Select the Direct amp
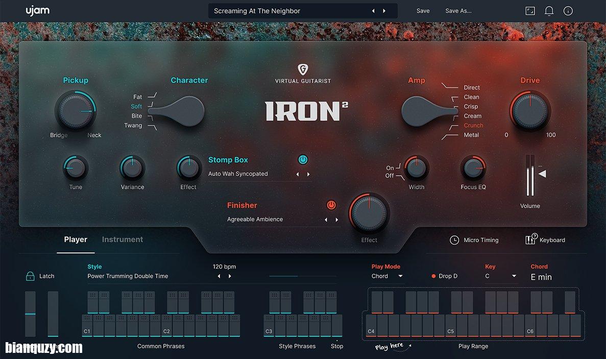606x359 pixels. point(472,87)
